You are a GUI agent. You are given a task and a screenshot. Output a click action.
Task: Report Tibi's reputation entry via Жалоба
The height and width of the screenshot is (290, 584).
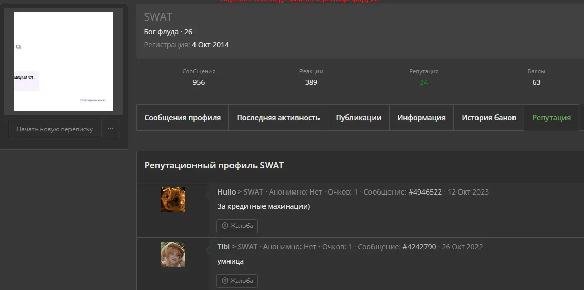point(237,281)
